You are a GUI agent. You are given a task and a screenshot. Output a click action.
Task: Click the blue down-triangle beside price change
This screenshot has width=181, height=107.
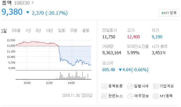(28, 12)
